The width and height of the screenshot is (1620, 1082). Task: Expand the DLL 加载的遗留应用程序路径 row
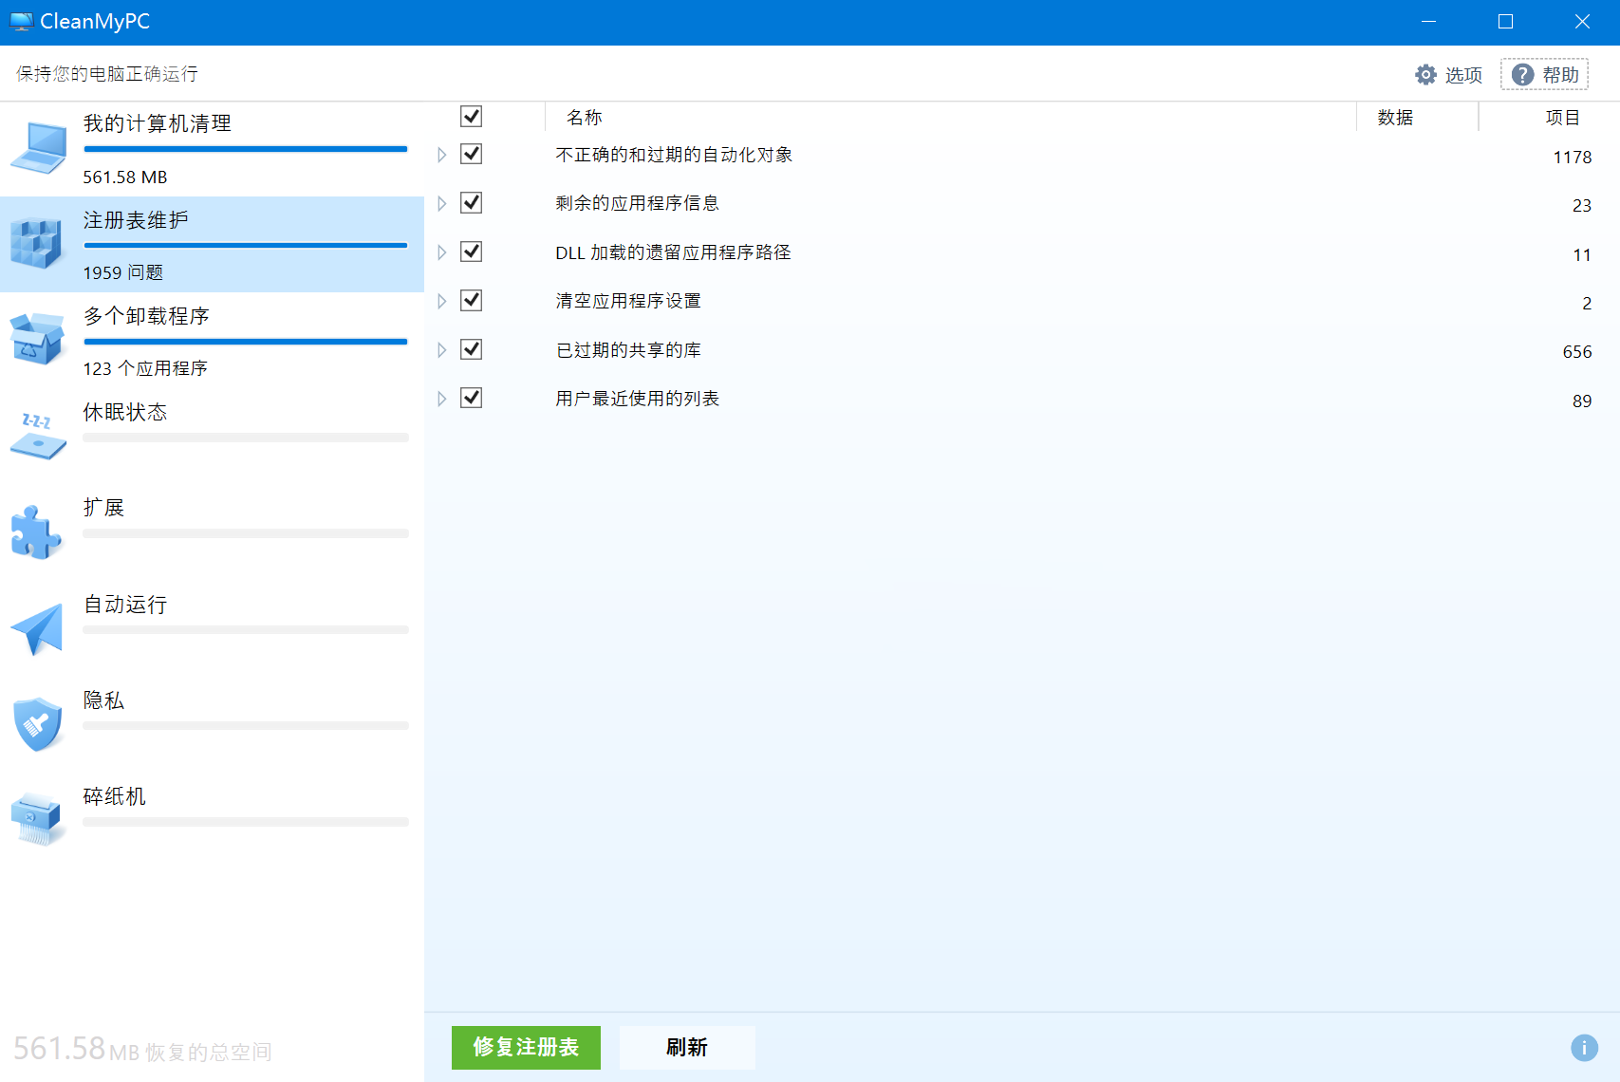441,252
